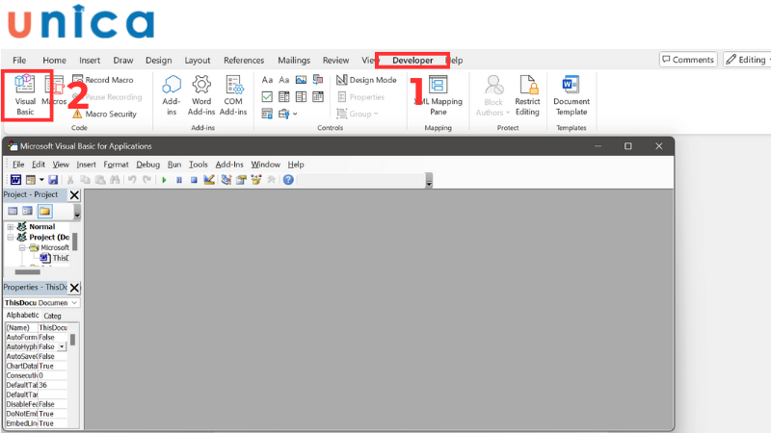Open the Block Authors dropdown

tap(493, 95)
